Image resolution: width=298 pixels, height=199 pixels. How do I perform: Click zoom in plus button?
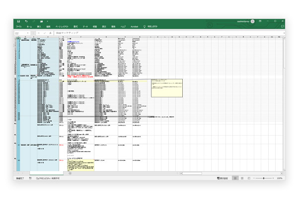tap(273, 178)
